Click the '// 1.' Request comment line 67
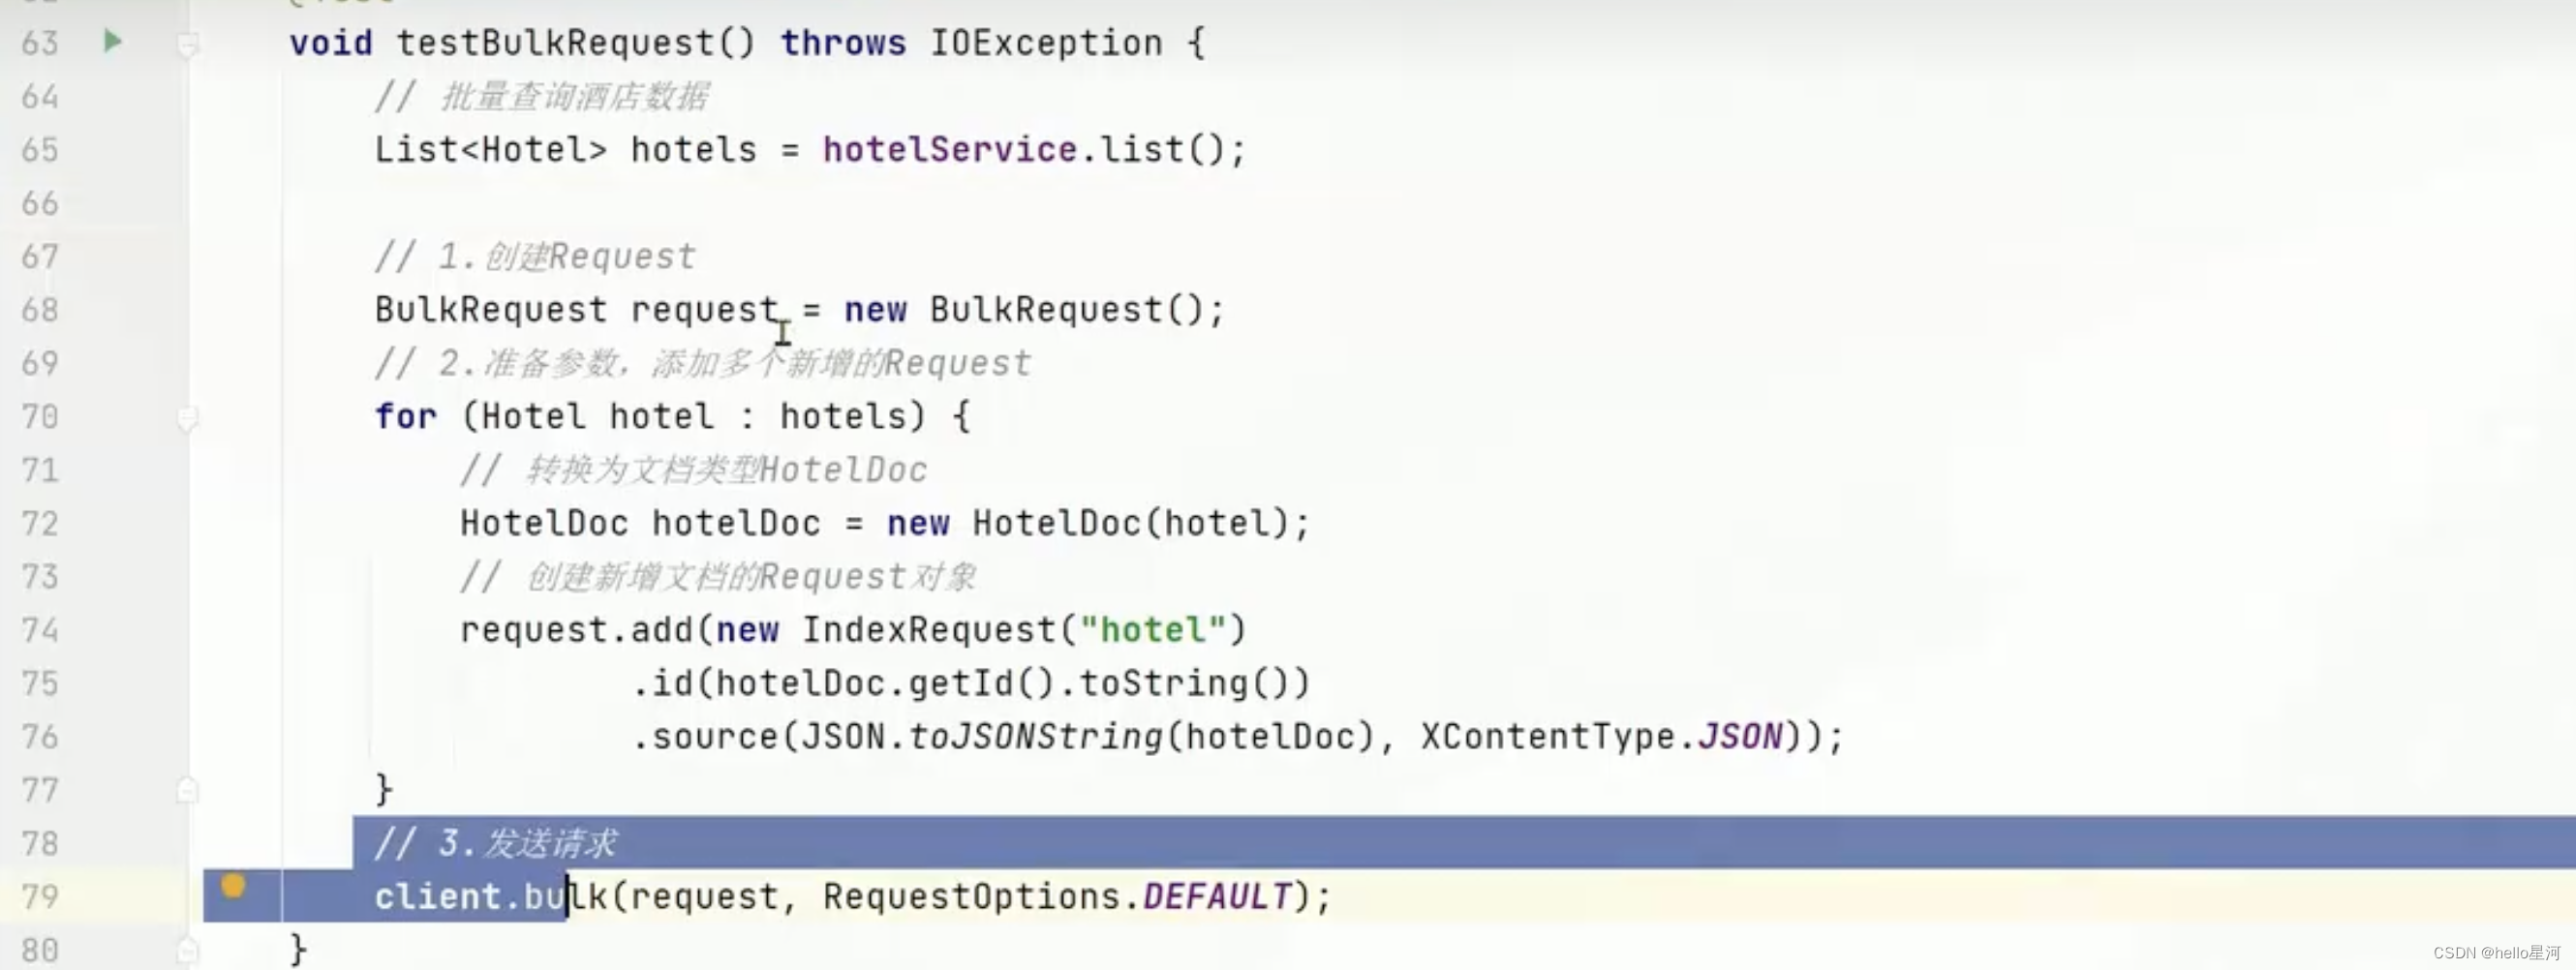The width and height of the screenshot is (2576, 970). [535, 257]
